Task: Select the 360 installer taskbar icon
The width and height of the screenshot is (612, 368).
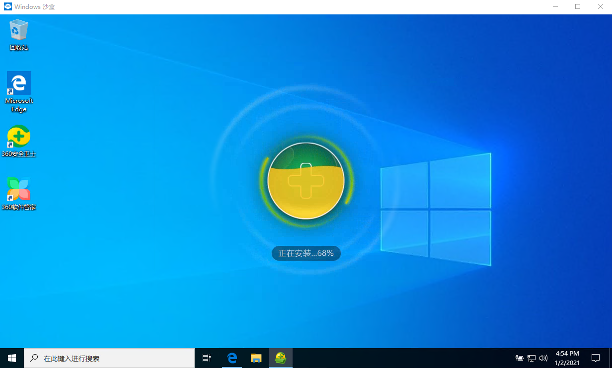Action: click(281, 358)
